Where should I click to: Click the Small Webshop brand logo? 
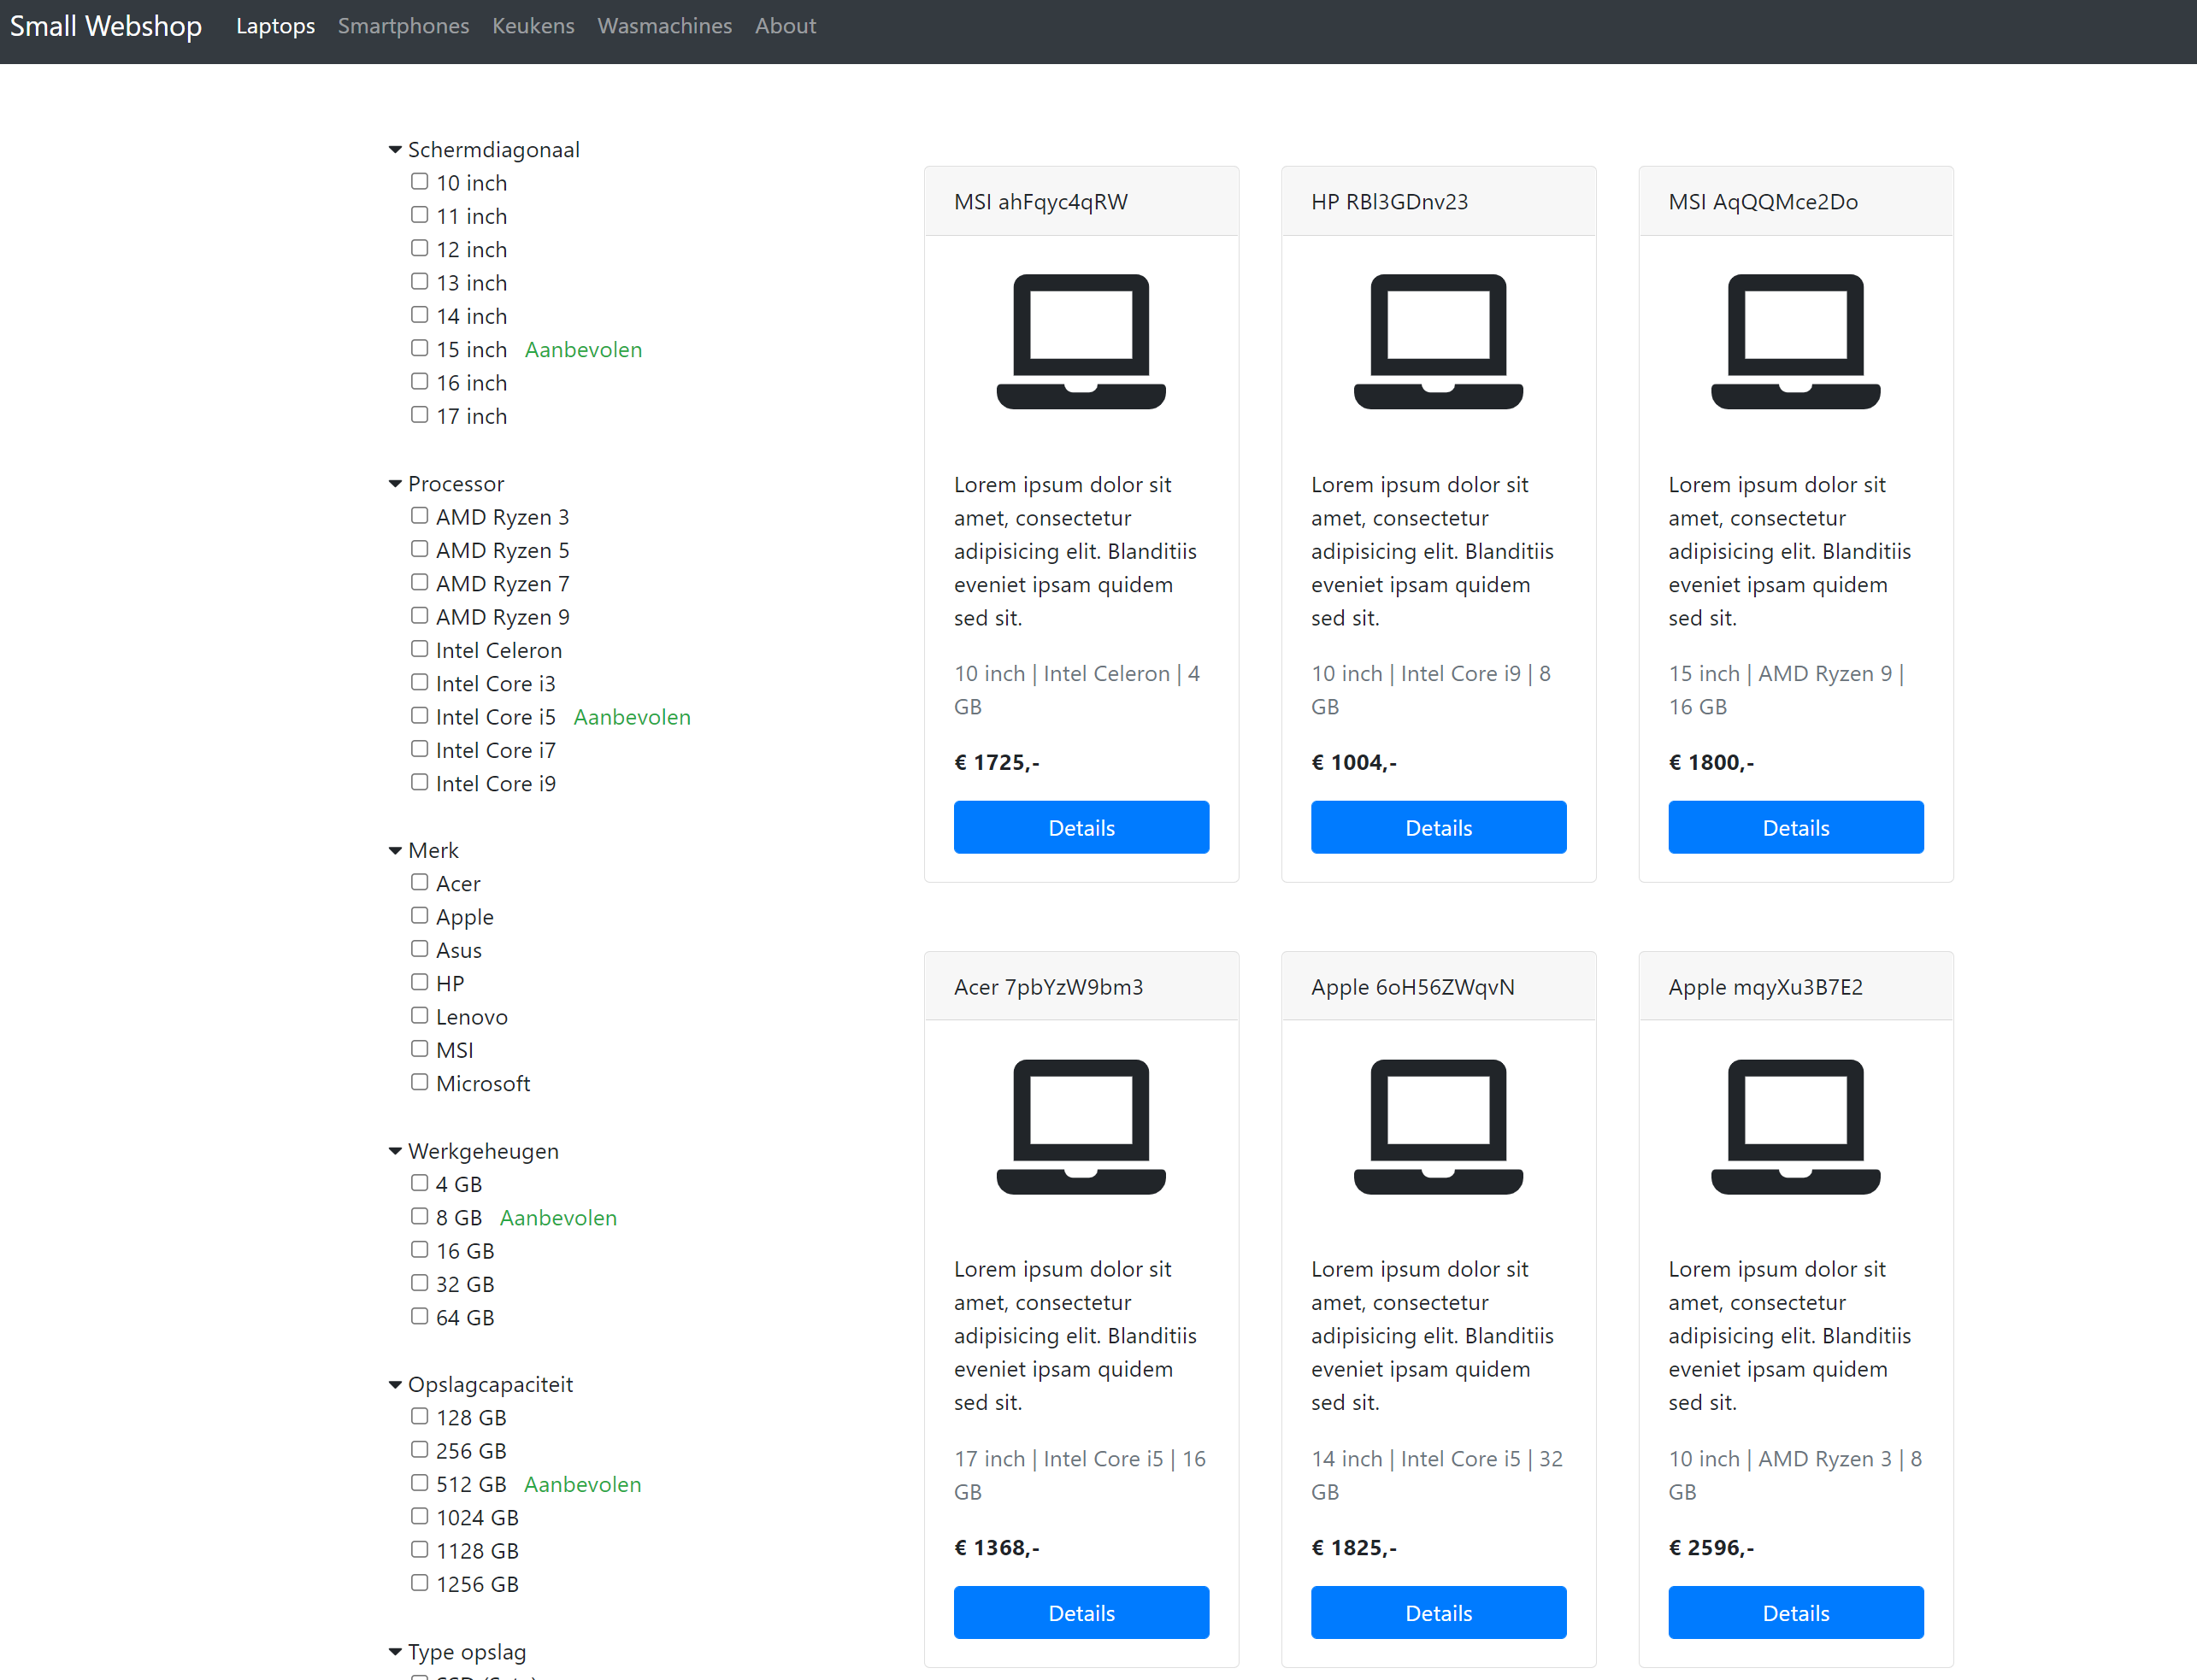point(106,26)
